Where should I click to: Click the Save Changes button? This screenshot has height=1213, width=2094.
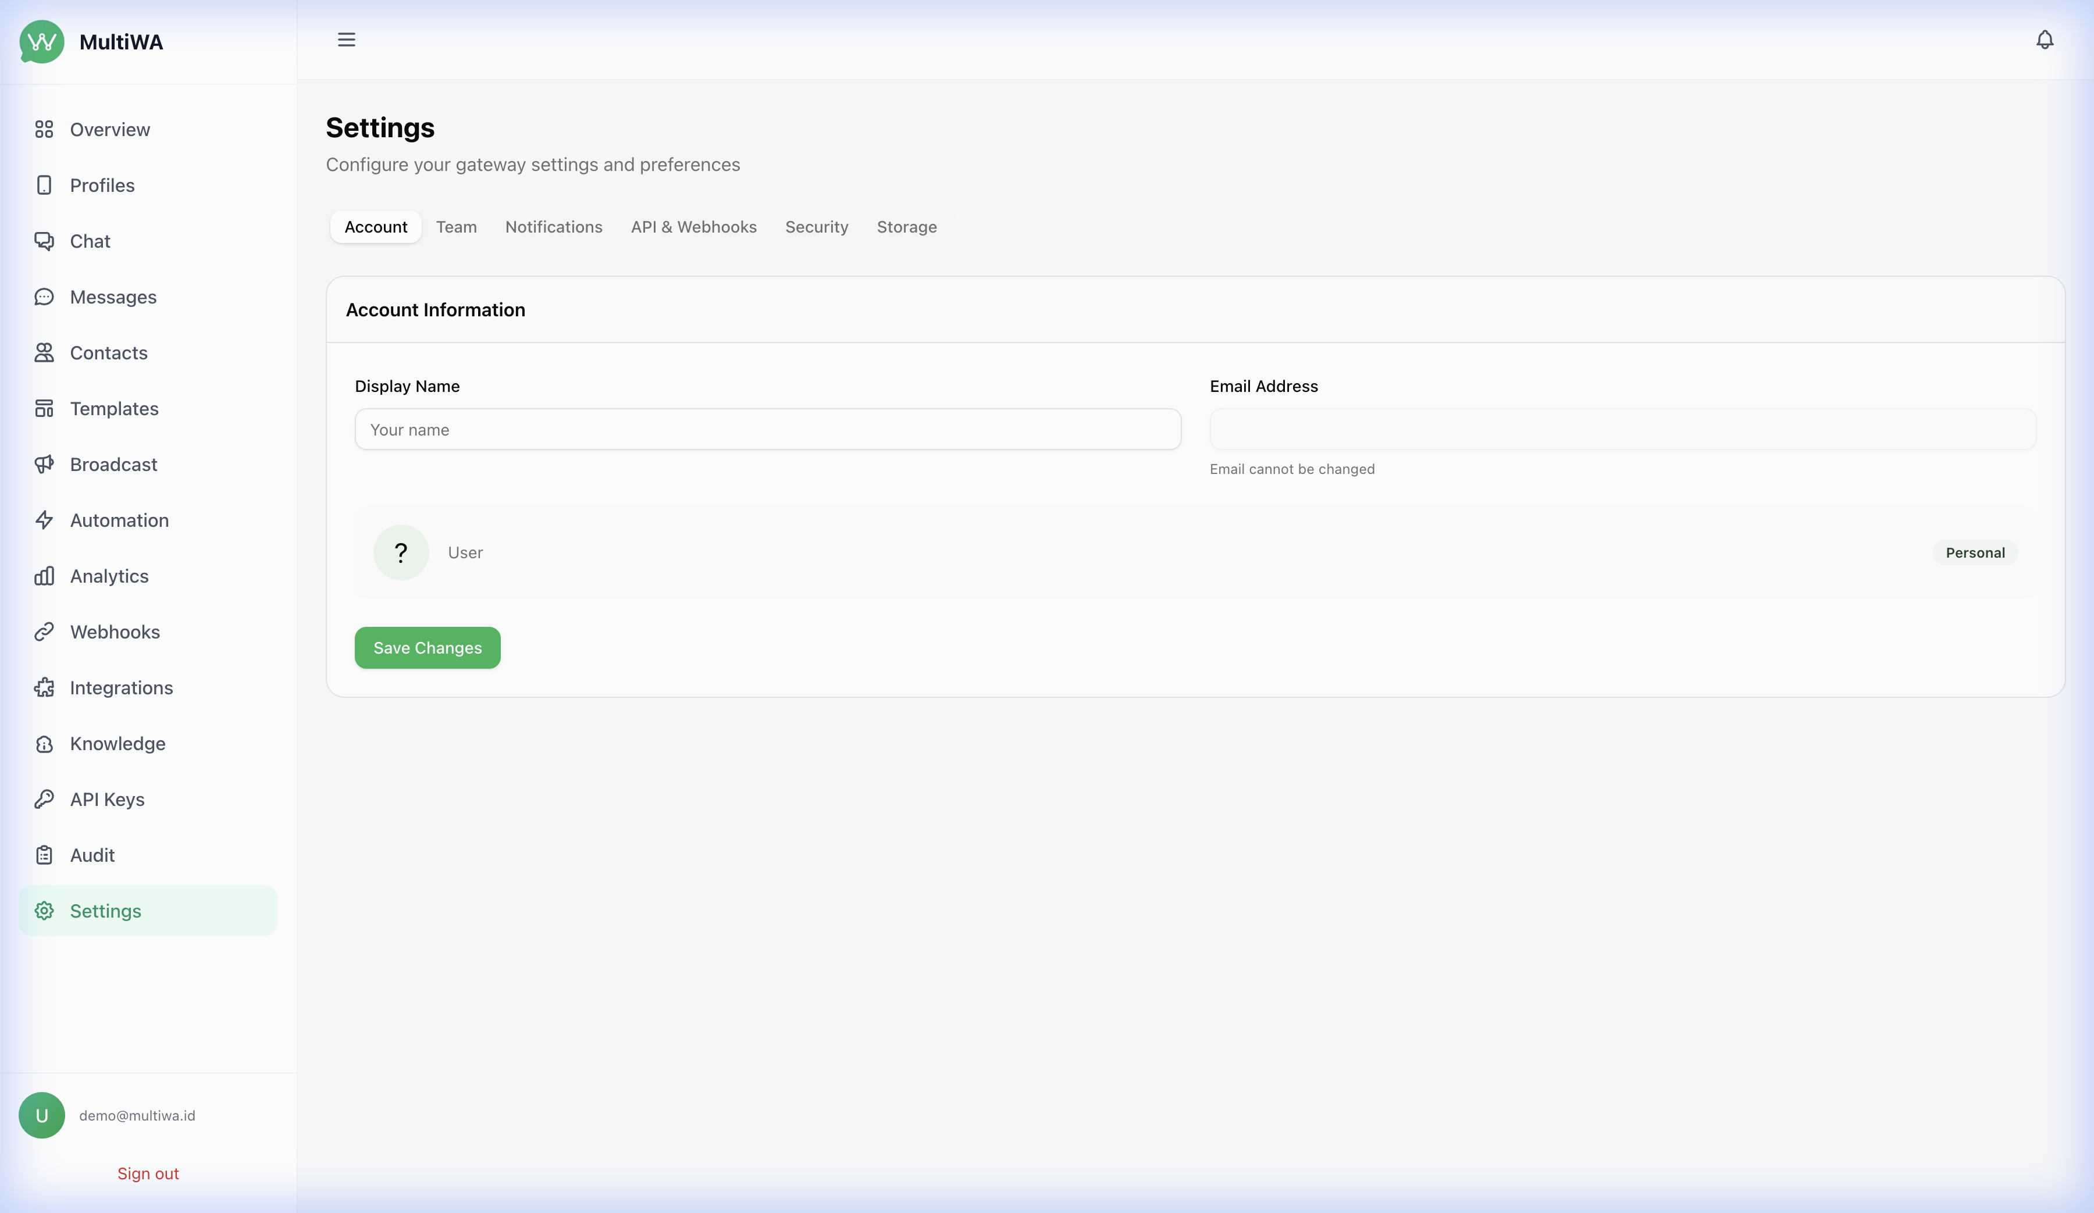pyautogui.click(x=427, y=647)
